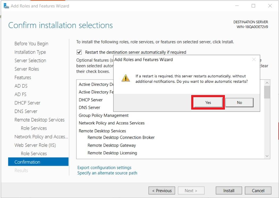Open Specify an alternate source path link
Viewport: 279px width, 198px height.
point(107,173)
